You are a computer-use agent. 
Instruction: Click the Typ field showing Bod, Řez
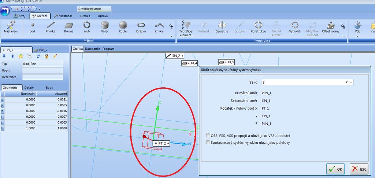click(x=42, y=64)
